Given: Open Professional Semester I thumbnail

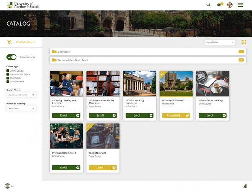Looking at the screenshot, I should pyautogui.click(x=66, y=136).
